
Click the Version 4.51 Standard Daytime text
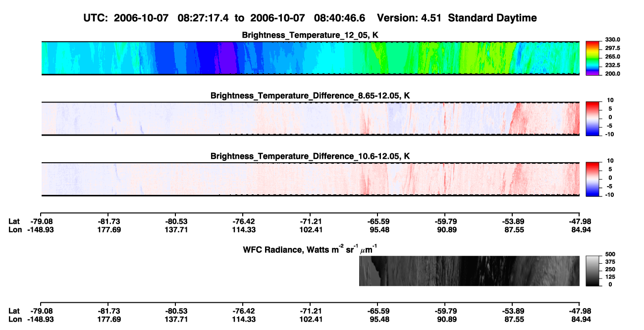point(457,18)
